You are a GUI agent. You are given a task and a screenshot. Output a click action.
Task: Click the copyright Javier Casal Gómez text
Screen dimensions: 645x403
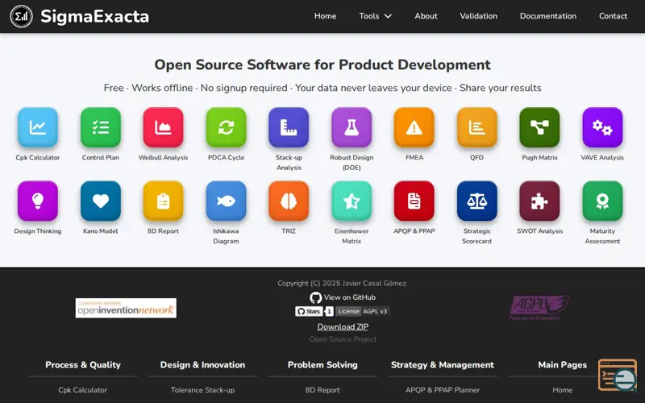click(x=343, y=284)
